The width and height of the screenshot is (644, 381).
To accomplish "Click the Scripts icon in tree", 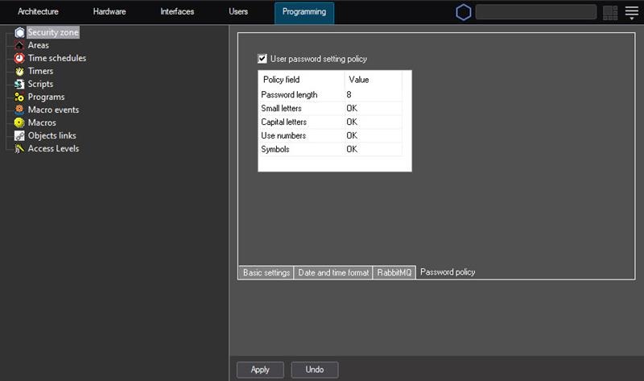I will 19,84.
